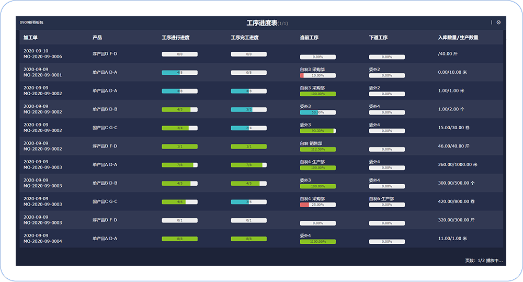Click order number MO-2020-09-0006
Viewport: 523px width, 282px height.
[x=43, y=57]
